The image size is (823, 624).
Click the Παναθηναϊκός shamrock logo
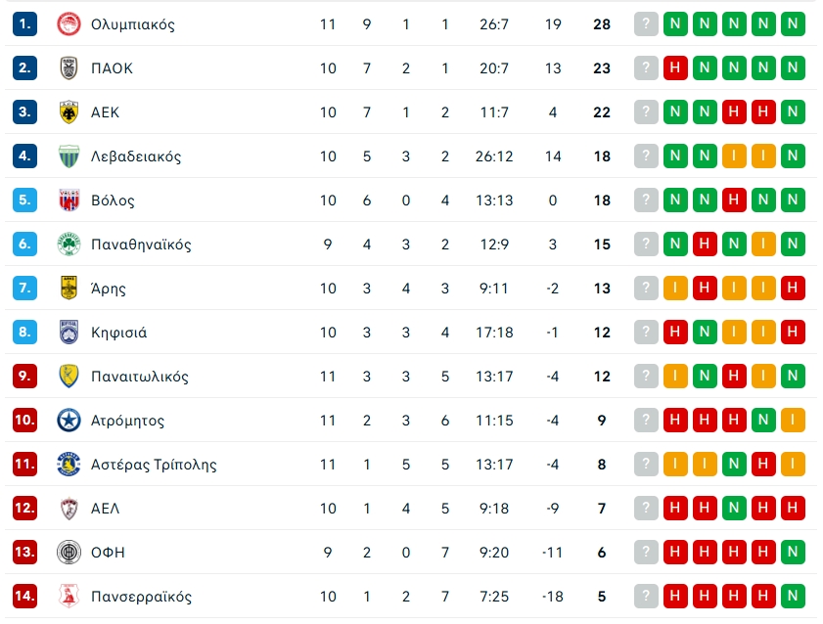pyautogui.click(x=69, y=245)
